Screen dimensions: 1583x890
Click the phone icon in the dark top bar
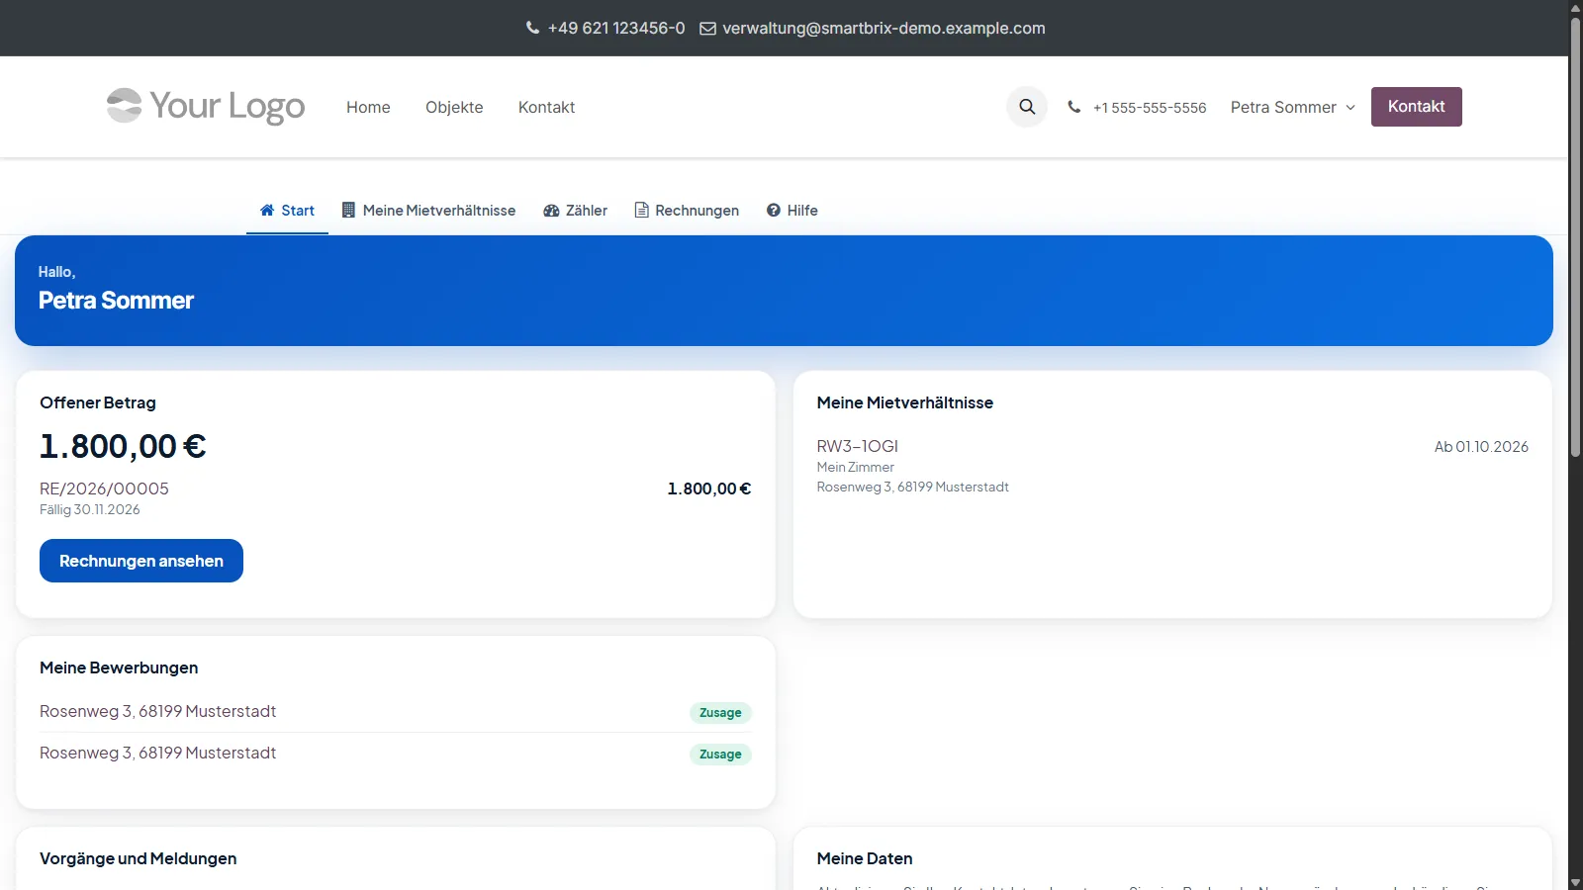(x=533, y=28)
